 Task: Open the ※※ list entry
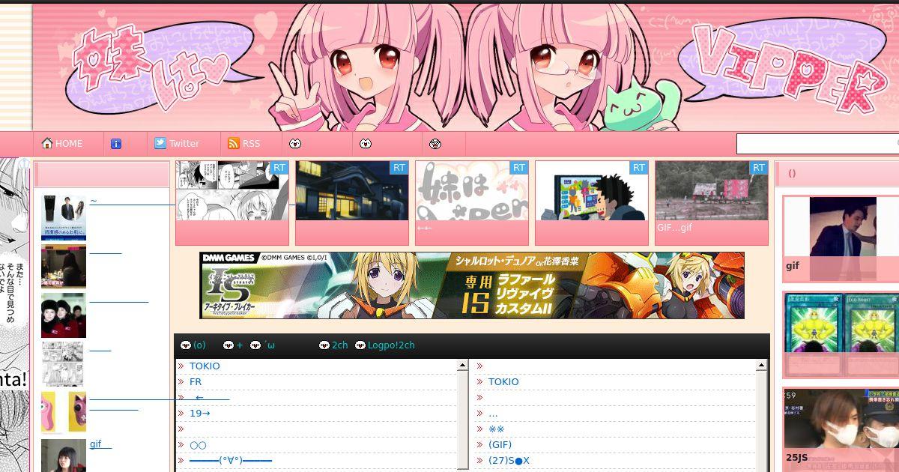497,429
